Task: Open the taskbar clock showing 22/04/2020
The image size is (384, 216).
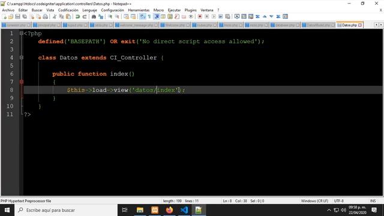Action: (358, 210)
